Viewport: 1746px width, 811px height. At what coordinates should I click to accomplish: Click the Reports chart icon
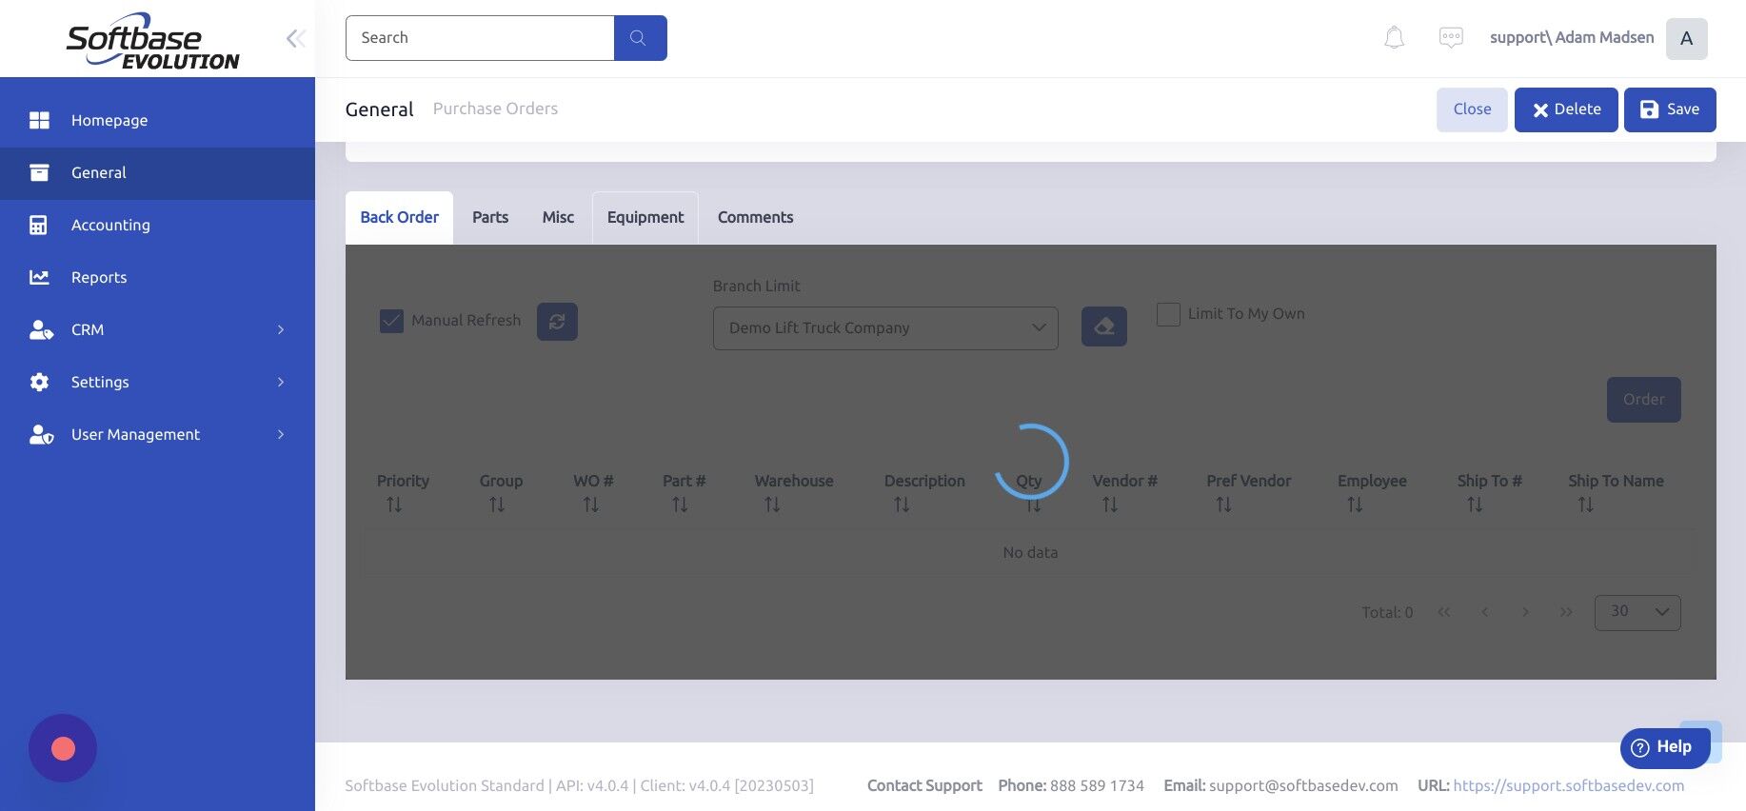click(x=39, y=277)
